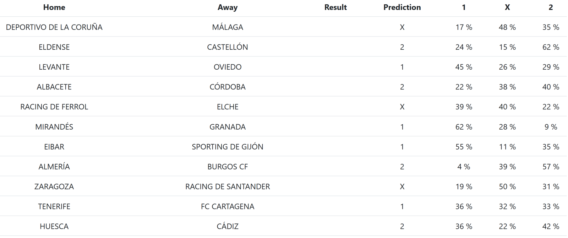Select the Levante row home cell
568x238 pixels.
tap(54, 67)
